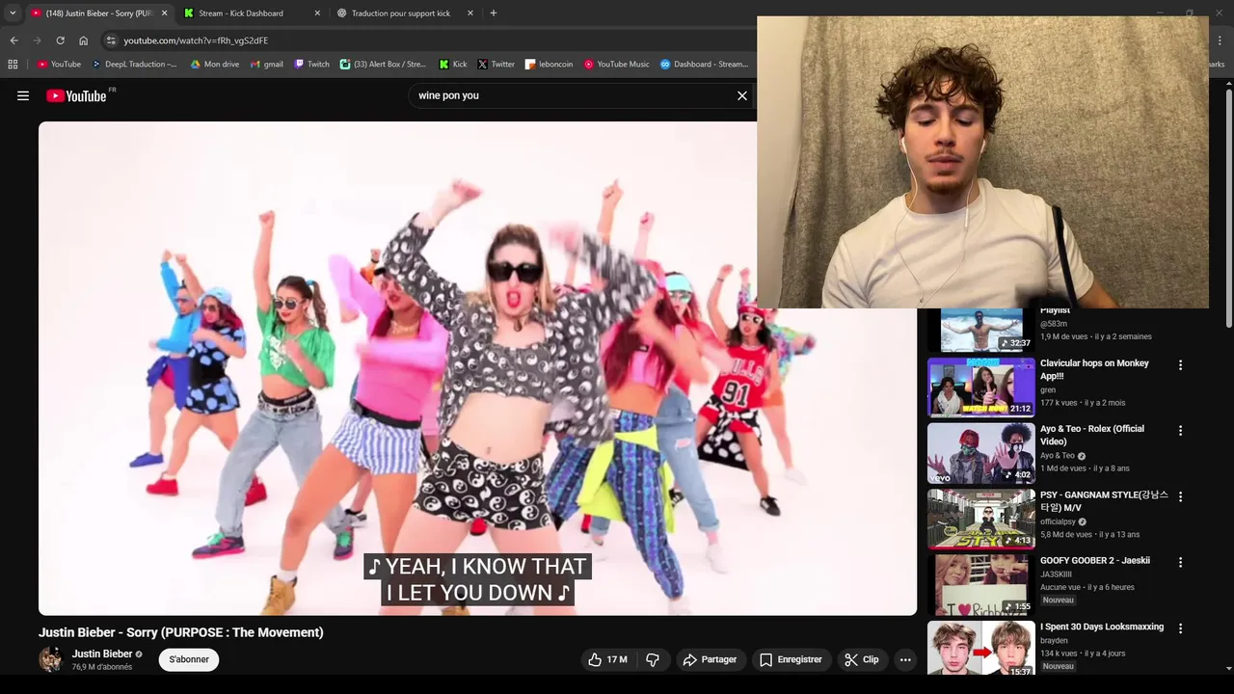Open the Twitter bookmark
Image resolution: width=1234 pixels, height=694 pixels.
tap(496, 65)
